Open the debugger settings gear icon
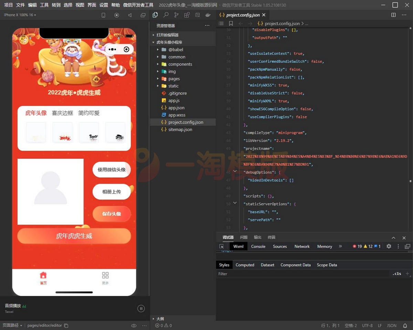413x330 pixels. pyautogui.click(x=389, y=246)
